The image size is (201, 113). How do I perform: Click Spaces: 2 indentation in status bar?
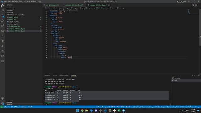(x=107, y=107)
